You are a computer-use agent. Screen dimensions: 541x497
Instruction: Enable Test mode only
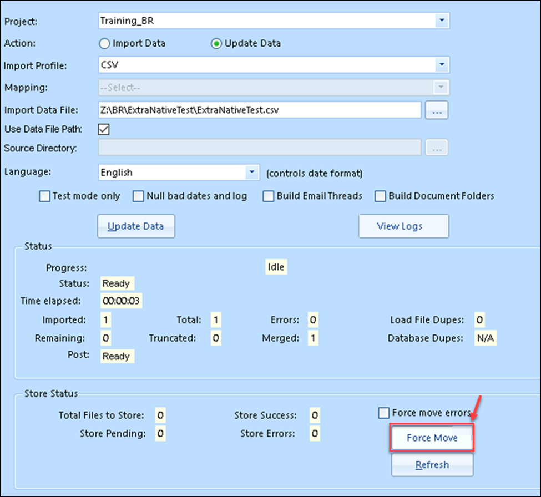44,196
